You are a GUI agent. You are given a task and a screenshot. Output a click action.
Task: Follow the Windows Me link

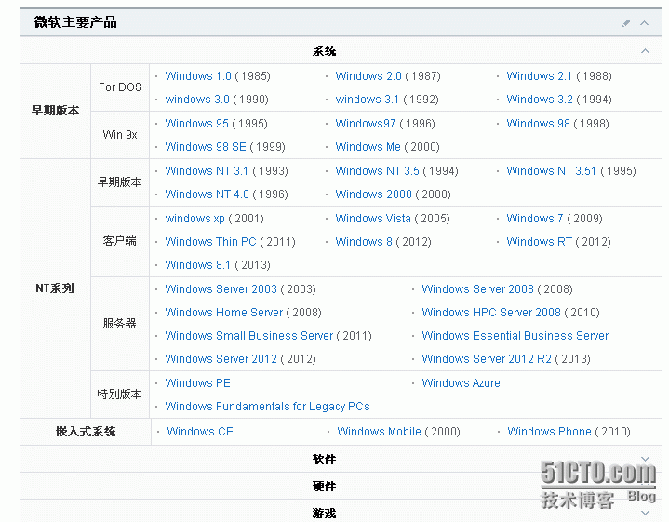[x=368, y=147]
